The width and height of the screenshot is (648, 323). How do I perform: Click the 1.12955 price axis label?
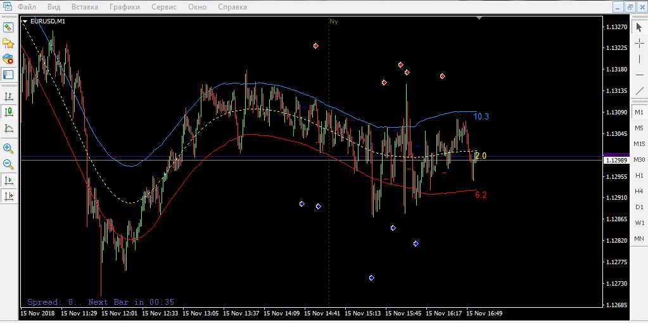click(616, 176)
